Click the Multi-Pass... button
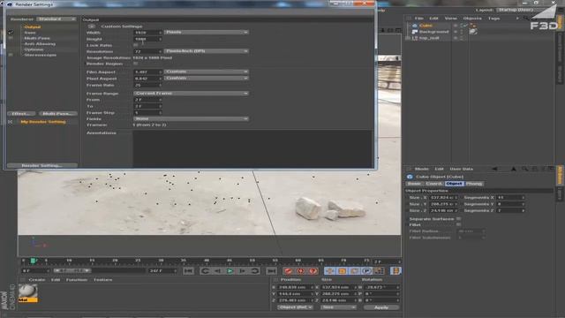This screenshot has height=318, width=565. point(57,114)
